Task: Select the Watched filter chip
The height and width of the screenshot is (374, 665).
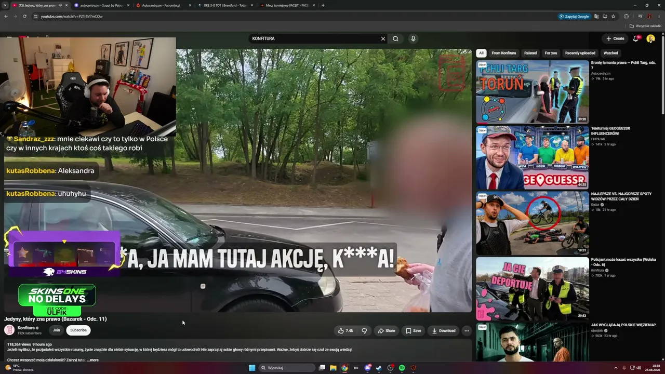Action: tap(610, 53)
